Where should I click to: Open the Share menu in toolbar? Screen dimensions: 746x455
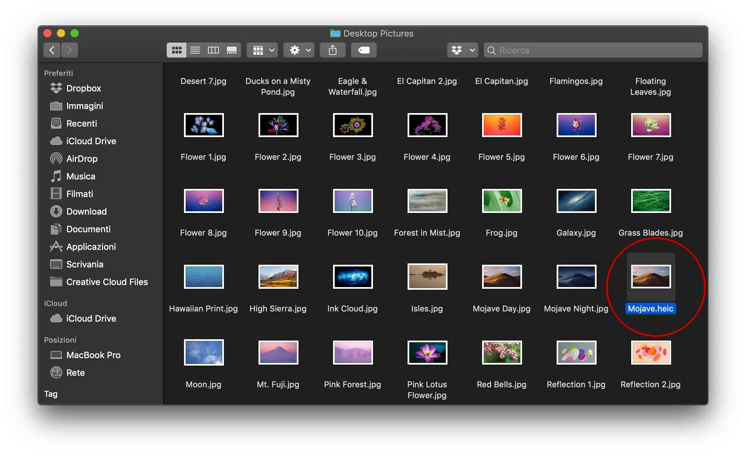coord(332,50)
